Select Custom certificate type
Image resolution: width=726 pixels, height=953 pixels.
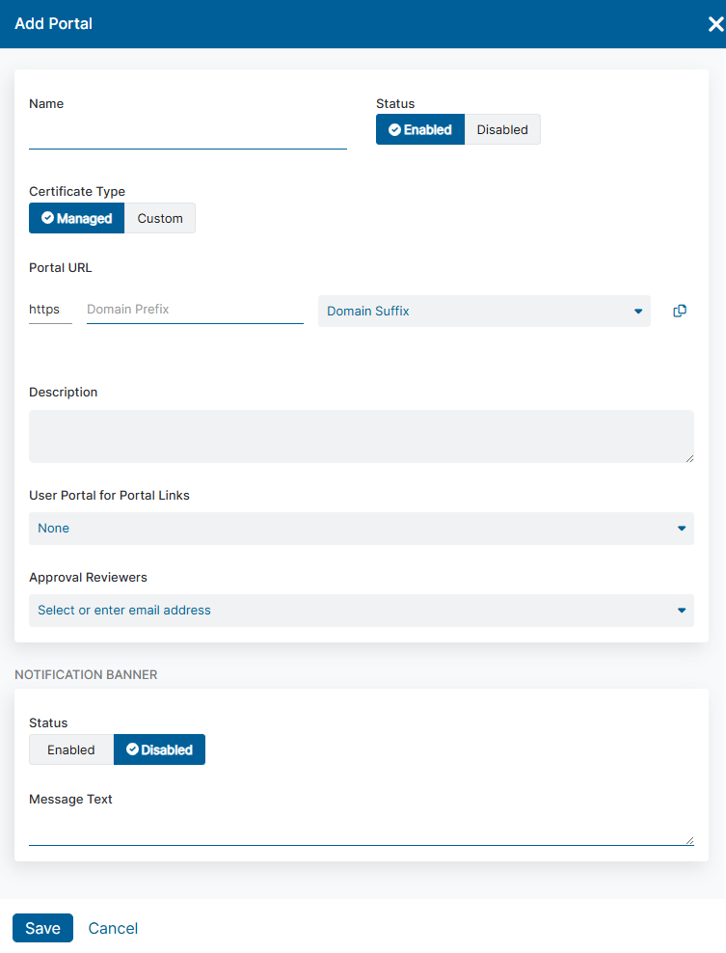[x=160, y=219]
